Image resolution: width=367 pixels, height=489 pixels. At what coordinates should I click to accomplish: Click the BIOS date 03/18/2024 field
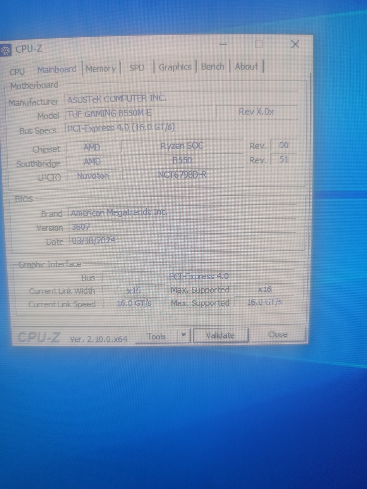click(183, 240)
